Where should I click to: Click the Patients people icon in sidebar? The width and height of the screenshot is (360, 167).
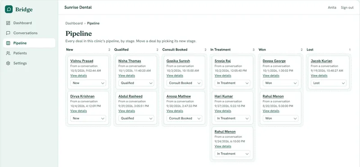coord(8,53)
